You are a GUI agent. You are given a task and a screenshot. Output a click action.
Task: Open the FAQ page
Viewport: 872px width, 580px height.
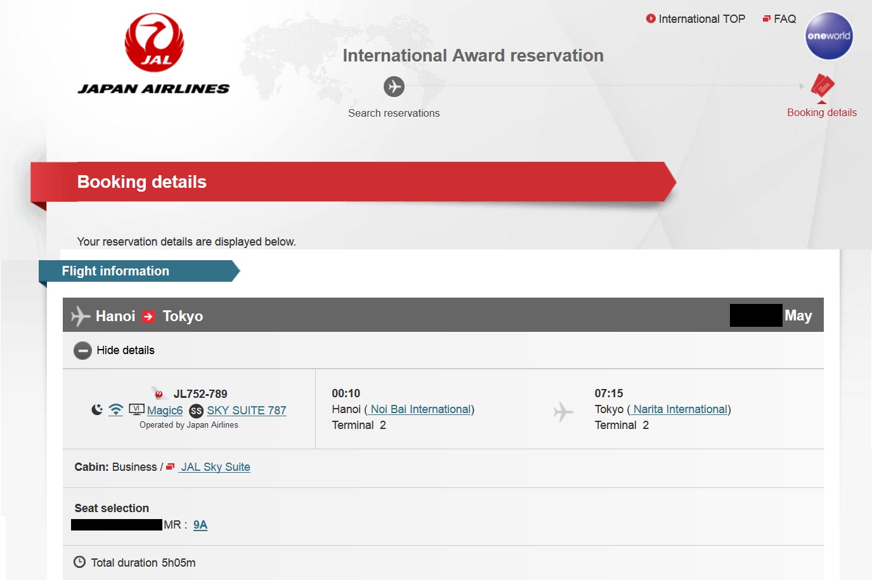coord(784,19)
